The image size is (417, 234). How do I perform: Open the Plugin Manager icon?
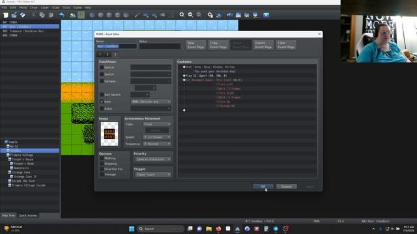[219, 15]
